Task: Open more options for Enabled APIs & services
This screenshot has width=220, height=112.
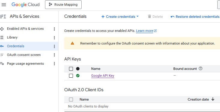Action: point(54,29)
